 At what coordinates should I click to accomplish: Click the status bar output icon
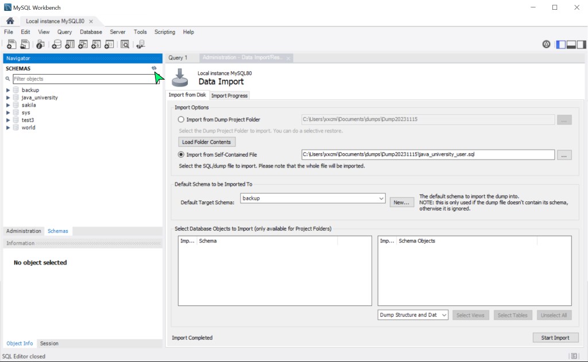tap(574, 356)
